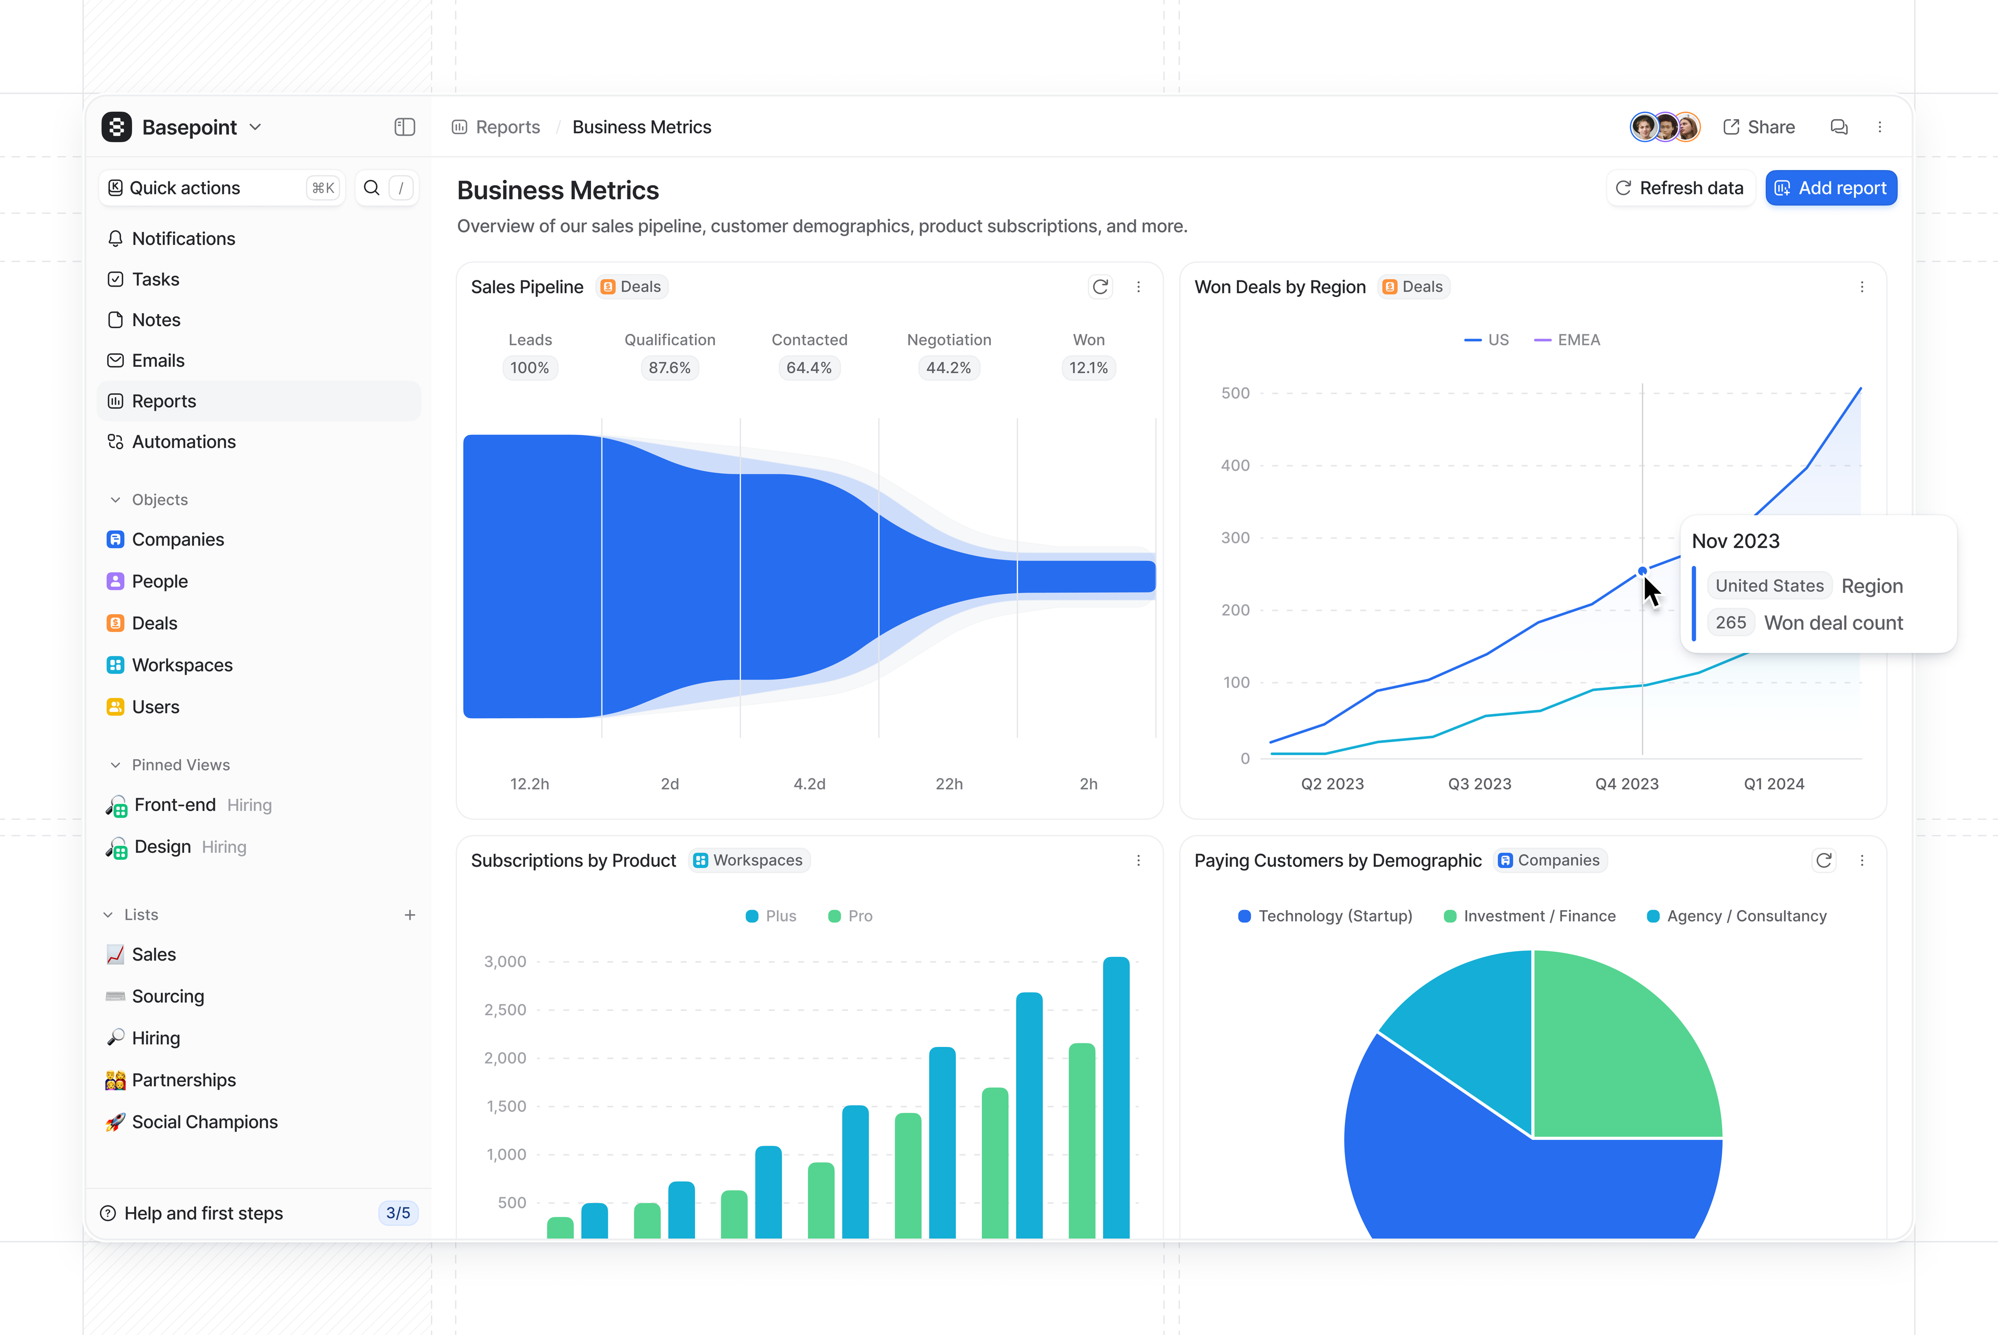Open the comments icon in header

[x=1839, y=127]
